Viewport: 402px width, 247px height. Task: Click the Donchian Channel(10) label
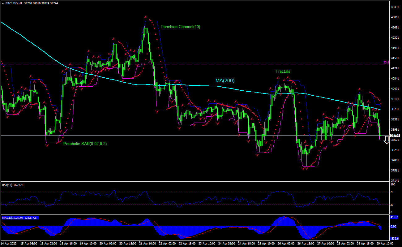pyautogui.click(x=180, y=27)
